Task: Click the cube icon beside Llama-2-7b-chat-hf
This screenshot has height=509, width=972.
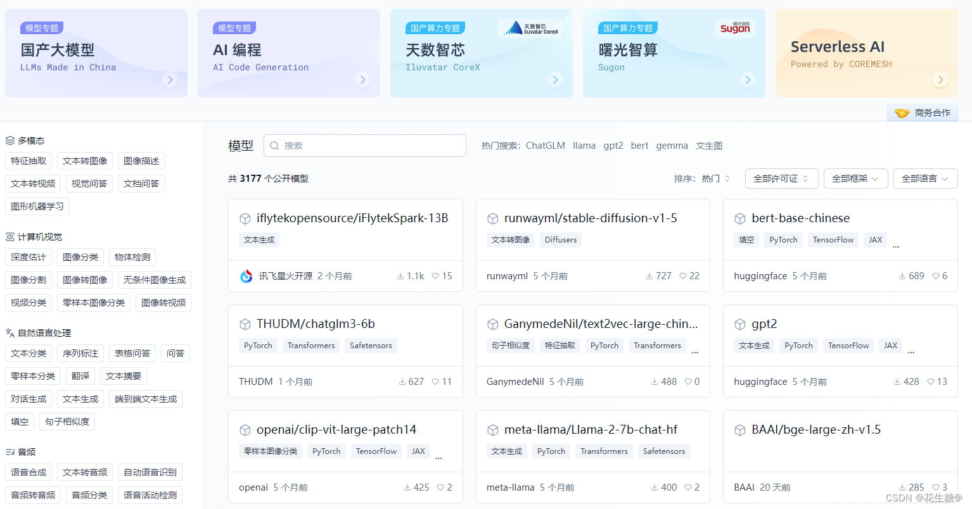Action: tap(492, 430)
